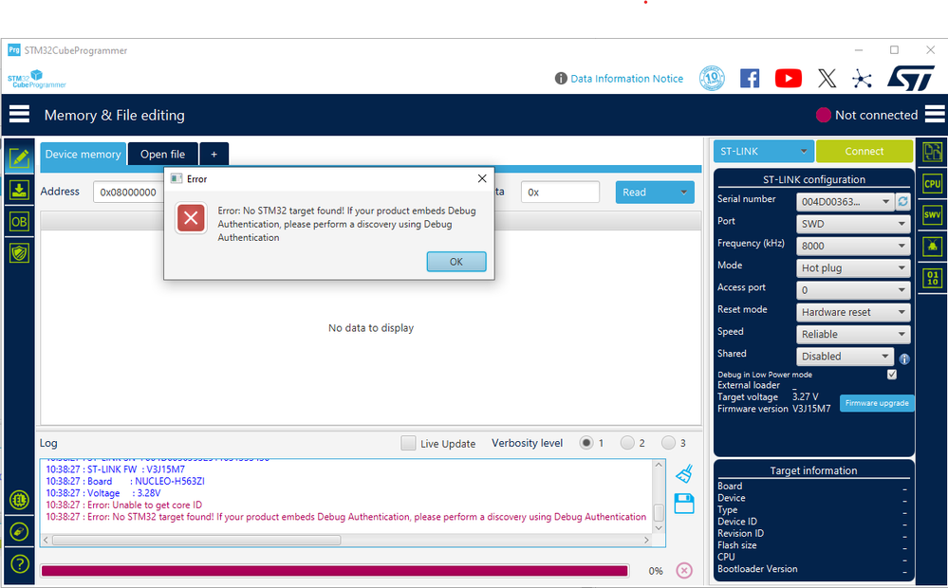Click the red progress bar

coord(334,571)
